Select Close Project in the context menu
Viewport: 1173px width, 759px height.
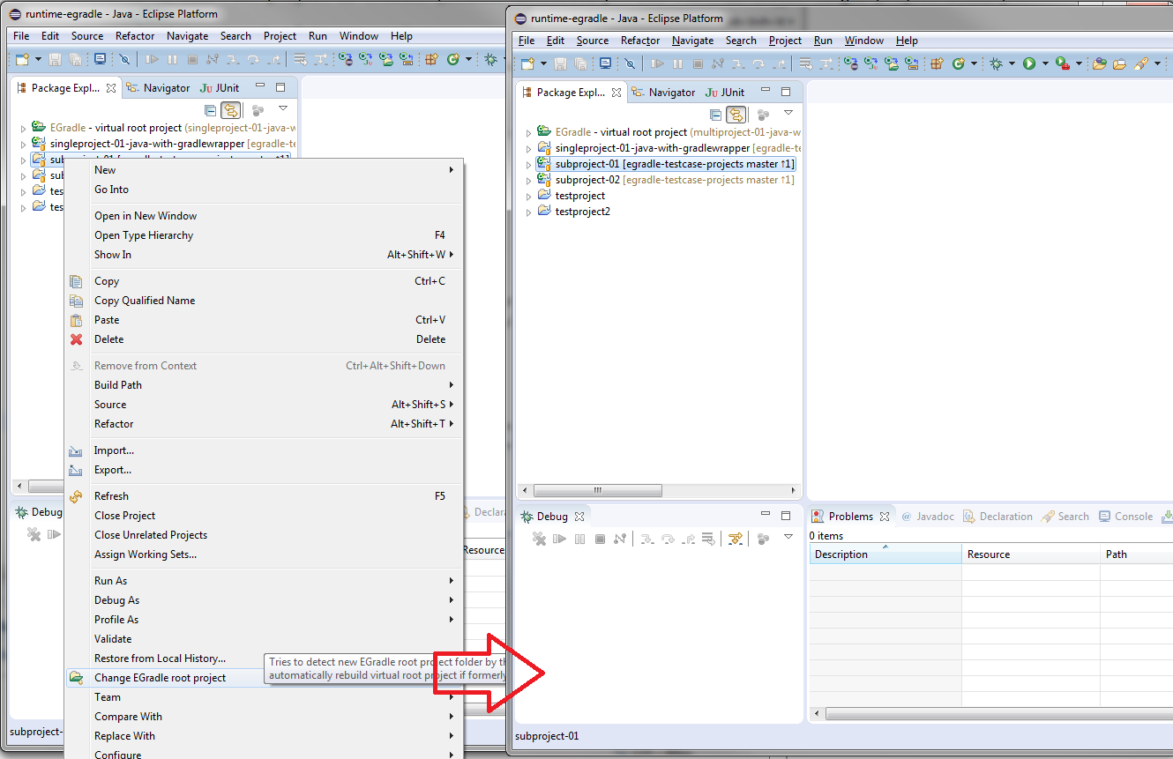(265, 516)
